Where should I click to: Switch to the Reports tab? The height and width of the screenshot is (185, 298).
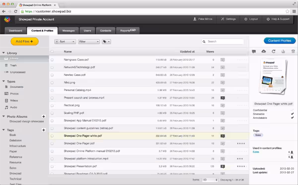[128, 31]
